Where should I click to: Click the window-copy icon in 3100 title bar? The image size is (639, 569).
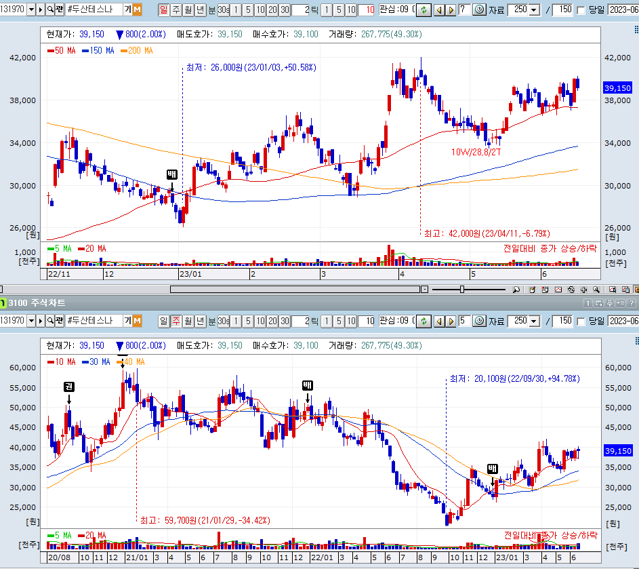click(598, 303)
